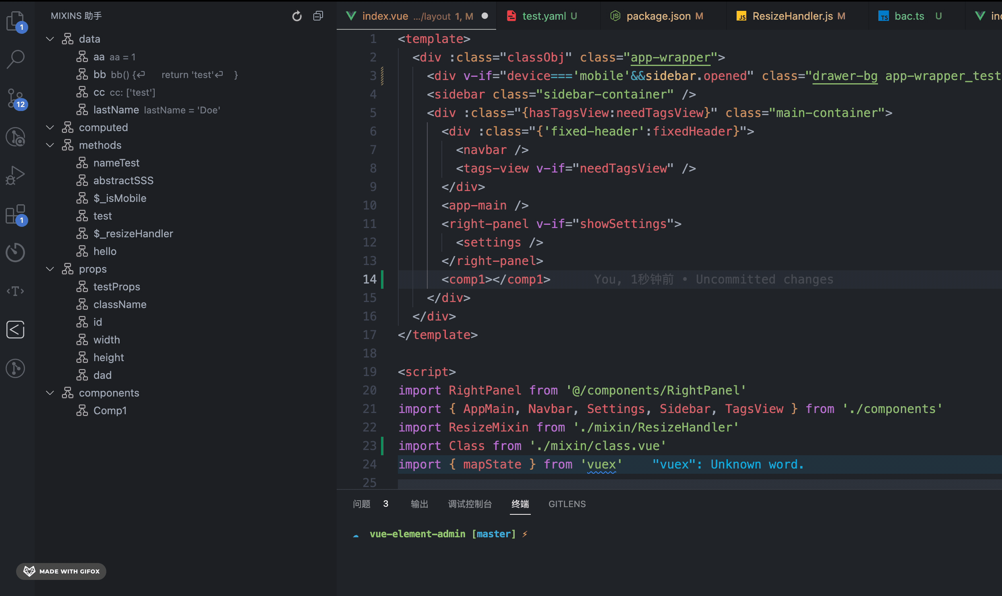Select the $_resizeHandler method item
Image resolution: width=1002 pixels, height=596 pixels.
click(133, 234)
